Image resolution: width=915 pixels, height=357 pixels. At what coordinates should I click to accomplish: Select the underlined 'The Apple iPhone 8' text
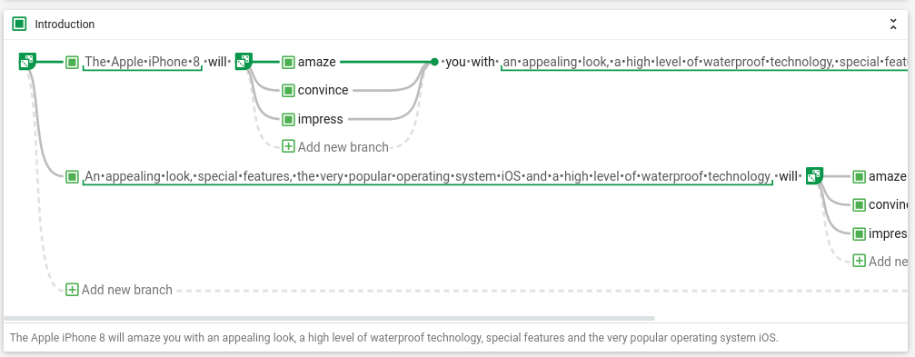tap(143, 61)
